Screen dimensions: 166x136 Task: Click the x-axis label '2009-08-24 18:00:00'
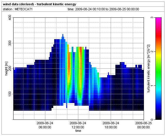point(111,125)
